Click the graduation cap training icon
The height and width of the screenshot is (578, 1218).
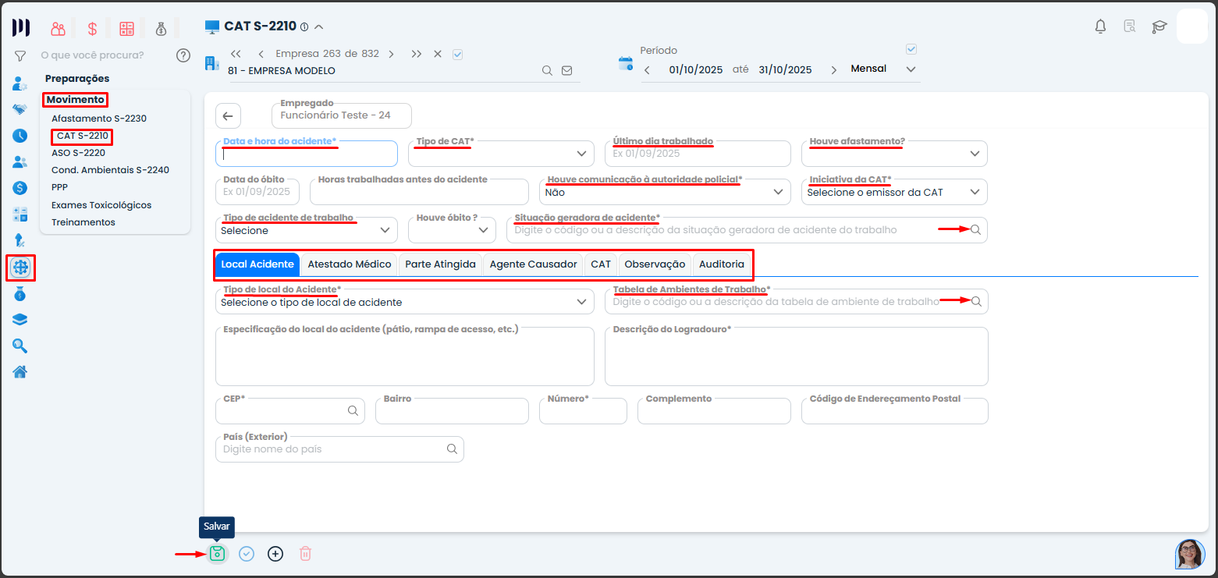1159,27
